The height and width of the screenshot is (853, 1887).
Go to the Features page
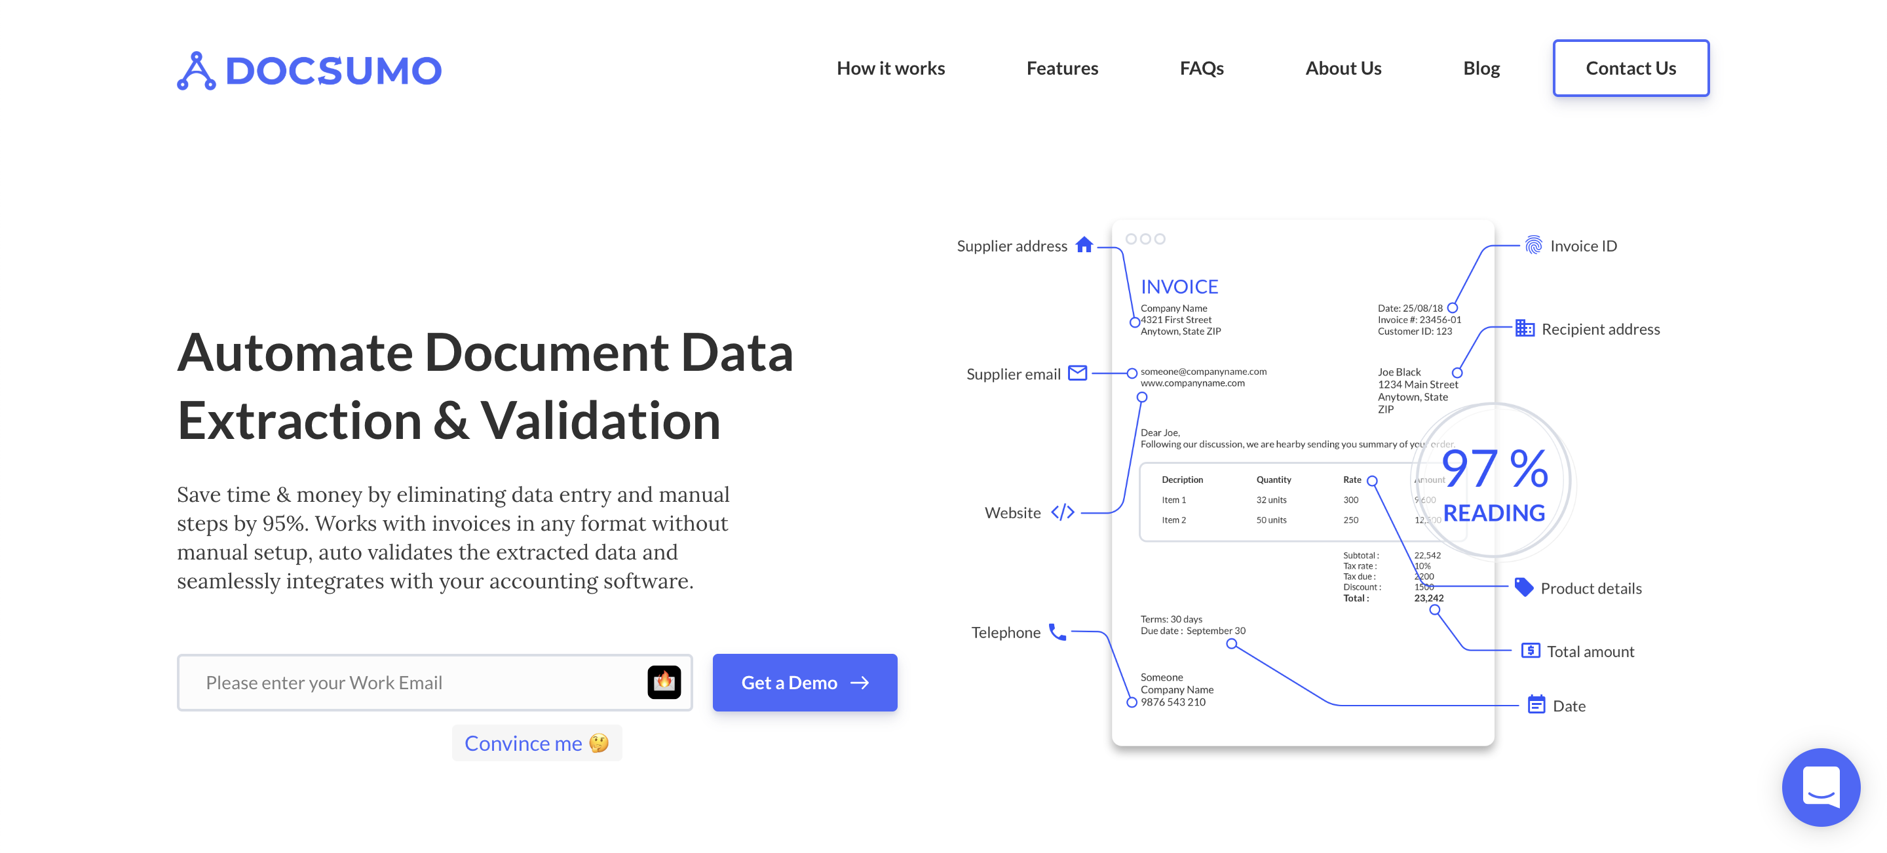click(x=1061, y=68)
